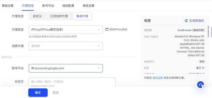Viewport: 212px width, 98px height.
Task: Expand the accounts.google.com platform dropdown
Action: coord(66,68)
